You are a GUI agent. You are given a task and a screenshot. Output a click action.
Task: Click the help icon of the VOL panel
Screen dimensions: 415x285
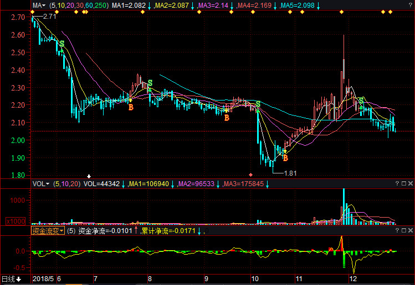[397, 183]
